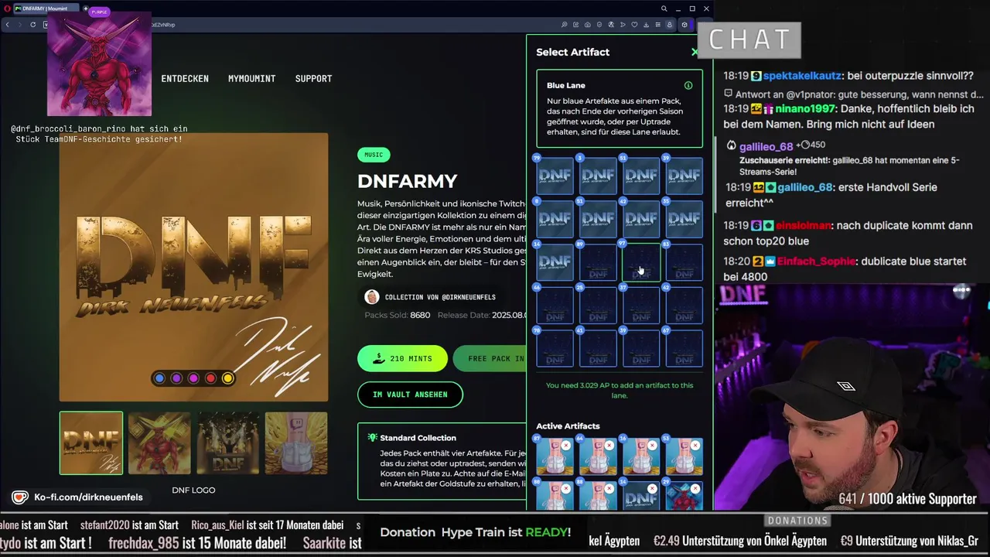Viewport: 990px width, 557px height.
Task: Select blue artifact number 8
Action: pyautogui.click(x=555, y=219)
